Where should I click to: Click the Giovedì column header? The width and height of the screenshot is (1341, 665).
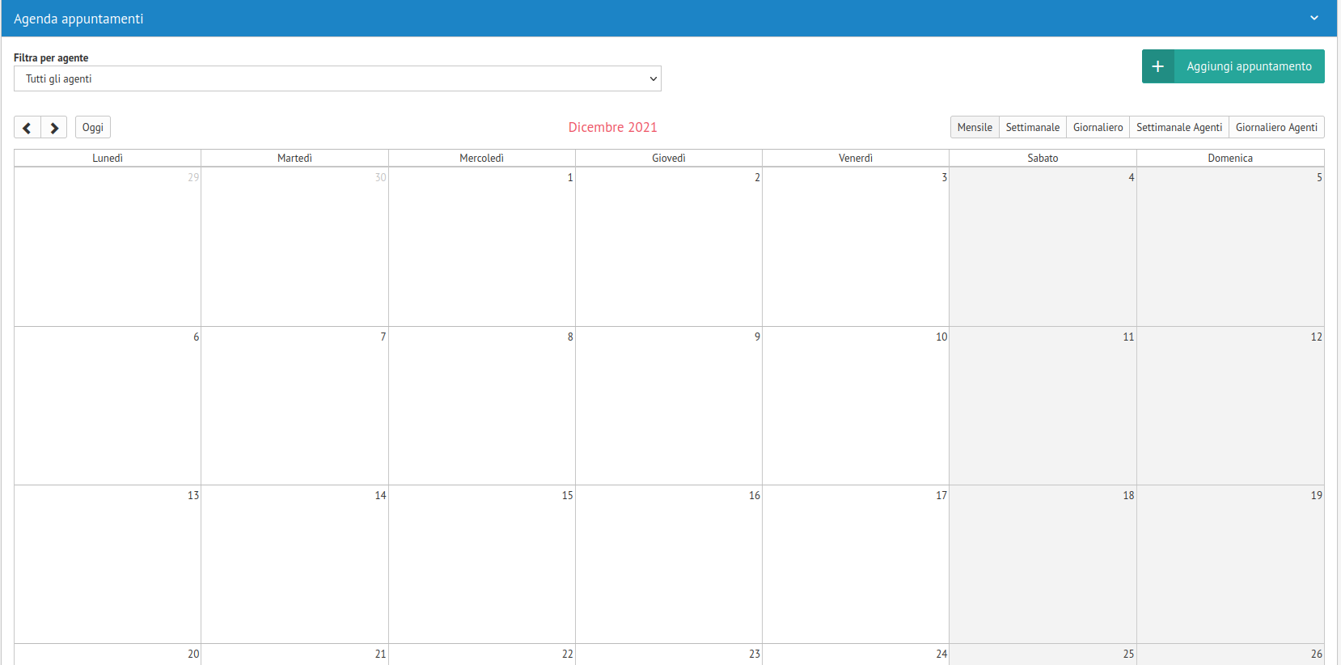coord(669,158)
